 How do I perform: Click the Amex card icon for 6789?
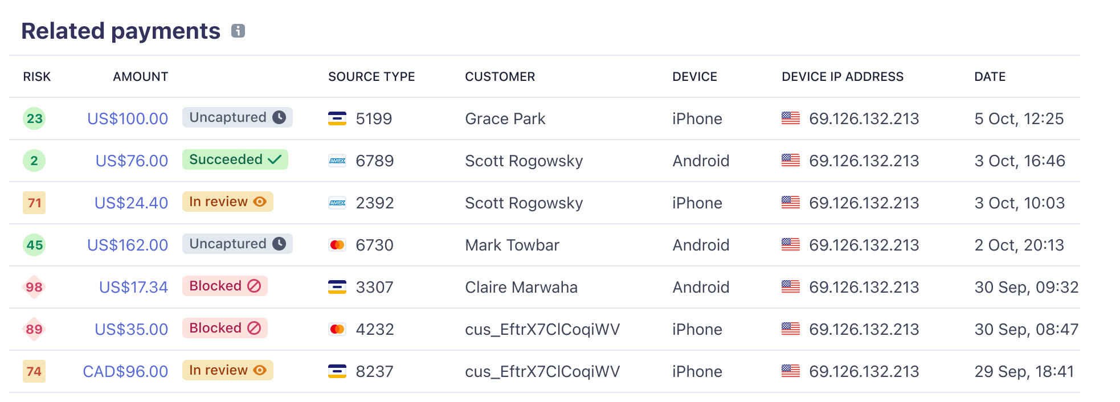coord(337,161)
